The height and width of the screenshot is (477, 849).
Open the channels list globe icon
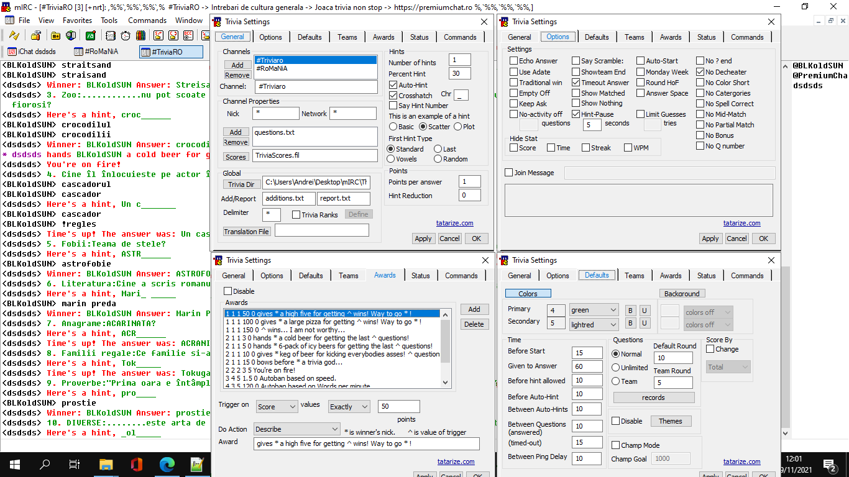(x=71, y=35)
